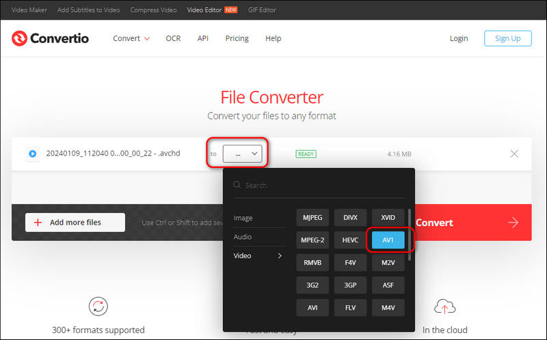Choose the AV1 video format
The image size is (547, 340).
click(x=388, y=240)
